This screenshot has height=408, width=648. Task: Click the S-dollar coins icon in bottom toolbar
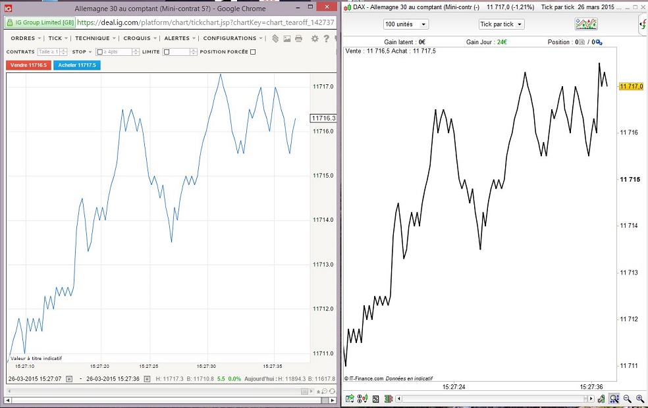362,399
